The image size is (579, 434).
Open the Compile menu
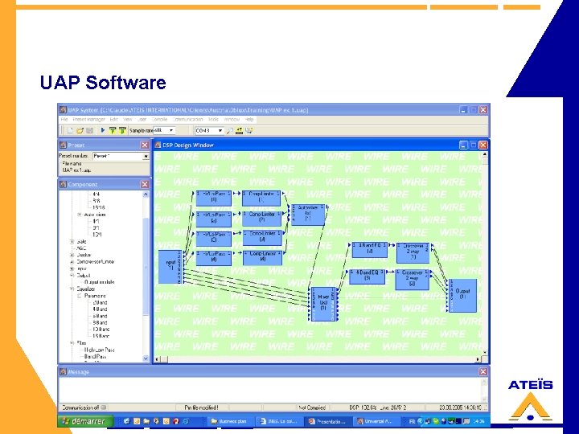(159, 120)
